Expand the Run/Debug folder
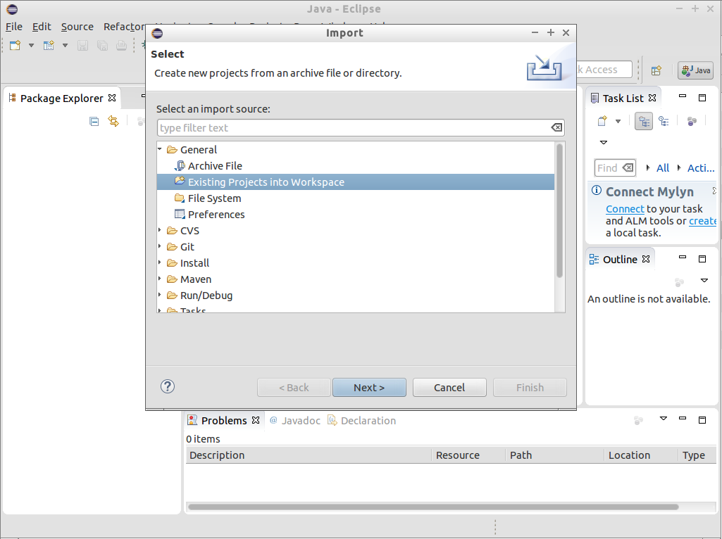Viewport: 722px width, 539px height. coord(160,295)
